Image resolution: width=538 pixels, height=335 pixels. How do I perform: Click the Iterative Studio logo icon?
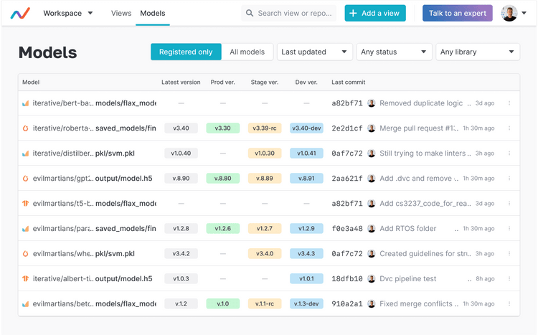[x=20, y=13]
